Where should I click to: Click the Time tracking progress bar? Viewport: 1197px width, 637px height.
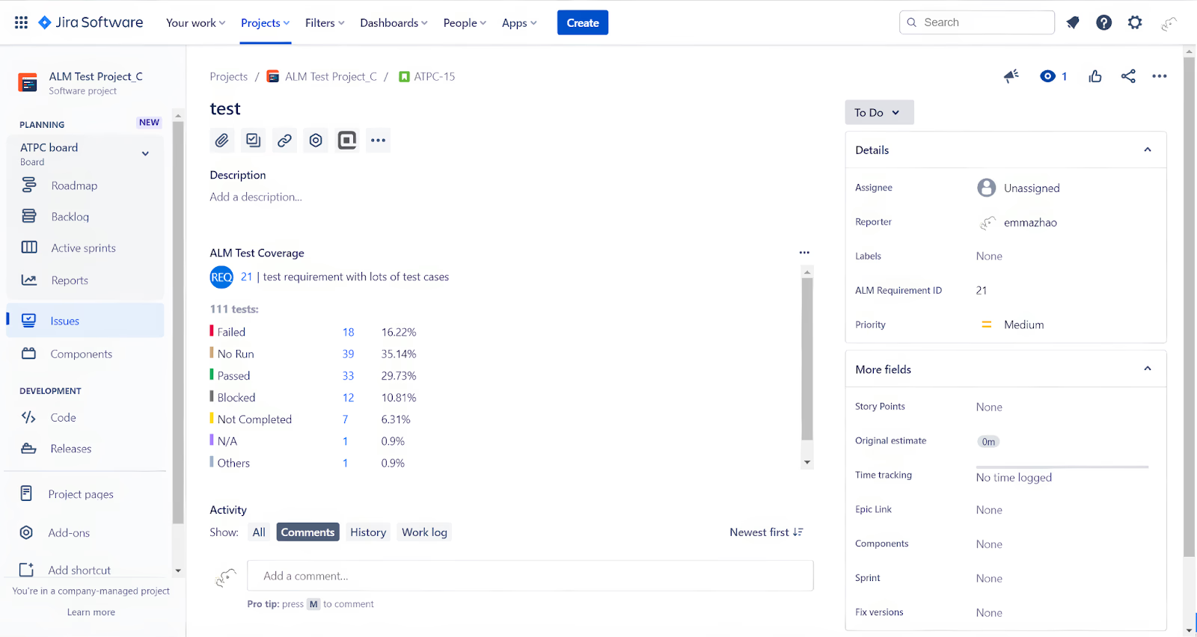tap(1062, 467)
